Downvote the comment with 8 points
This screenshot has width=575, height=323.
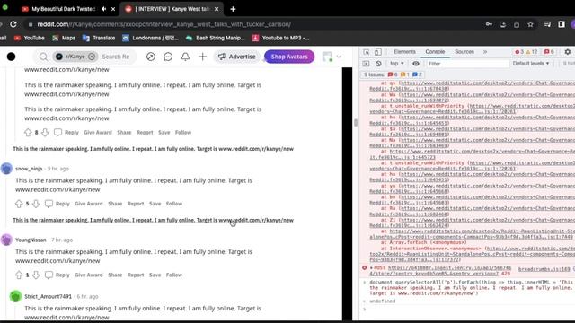[x=45, y=133]
